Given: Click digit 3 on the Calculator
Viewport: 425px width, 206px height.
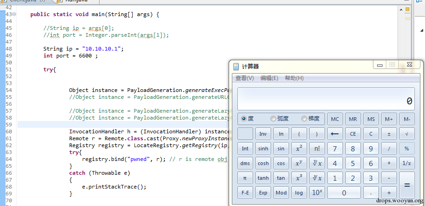Looking at the screenshot, I should point(371,178).
